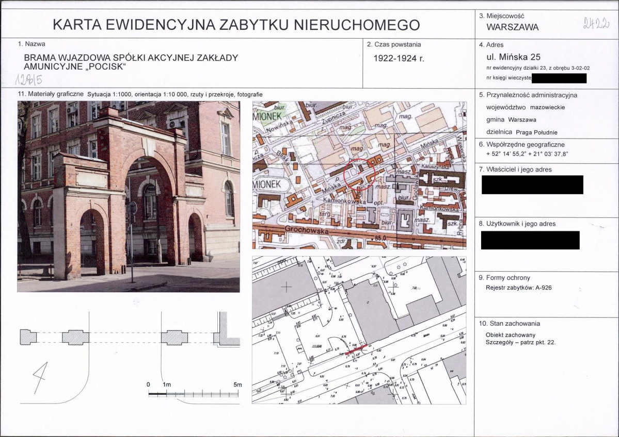619x437 pixels.
Task: Click the blacked-out owner field
Action: [532, 185]
